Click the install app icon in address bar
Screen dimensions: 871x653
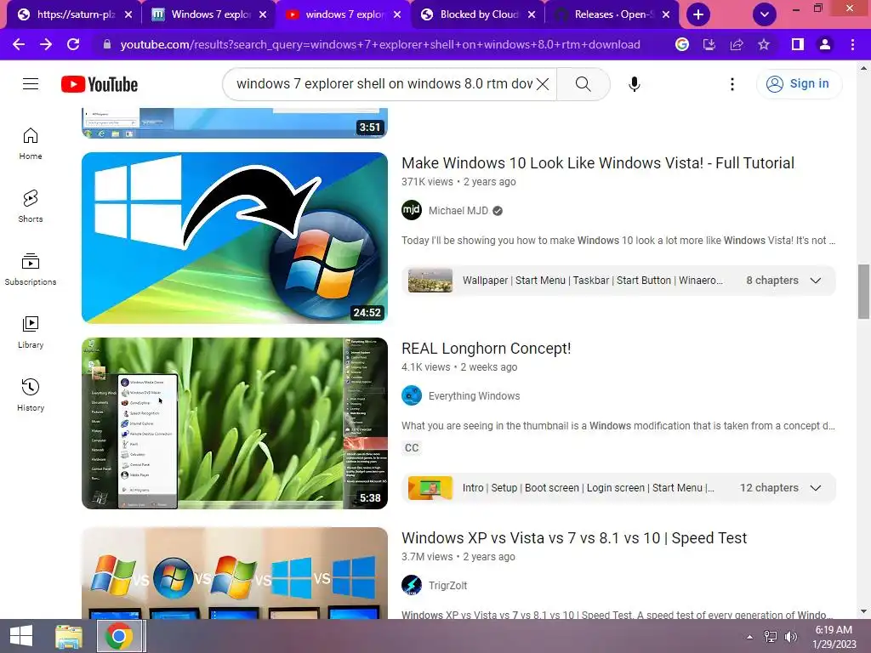[709, 44]
